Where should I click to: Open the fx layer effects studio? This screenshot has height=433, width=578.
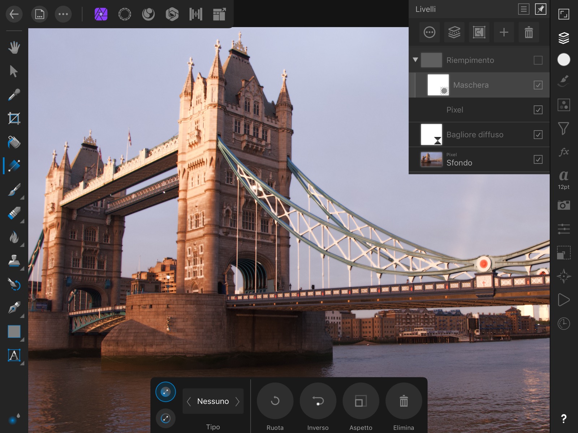[x=564, y=152]
